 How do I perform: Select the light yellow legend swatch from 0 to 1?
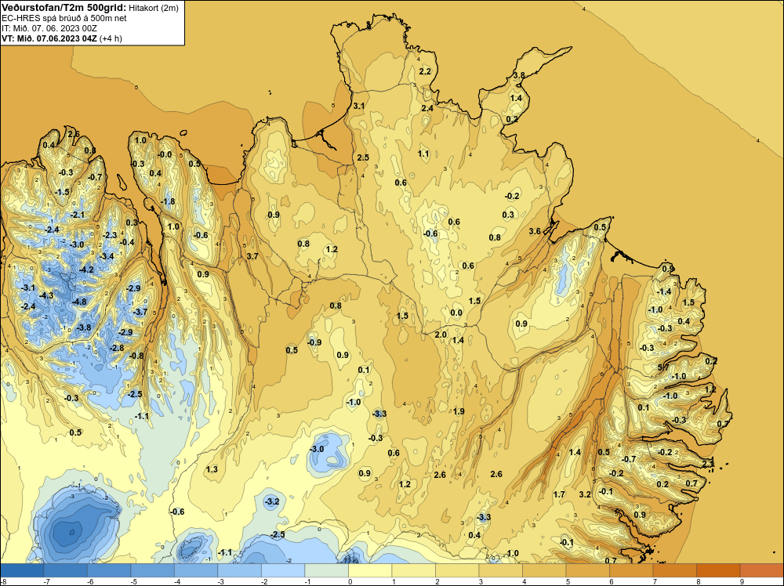click(x=370, y=570)
